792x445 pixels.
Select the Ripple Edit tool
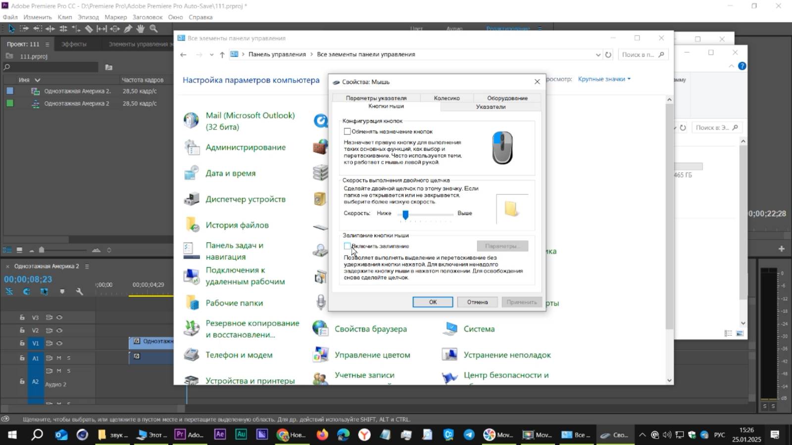(50, 29)
